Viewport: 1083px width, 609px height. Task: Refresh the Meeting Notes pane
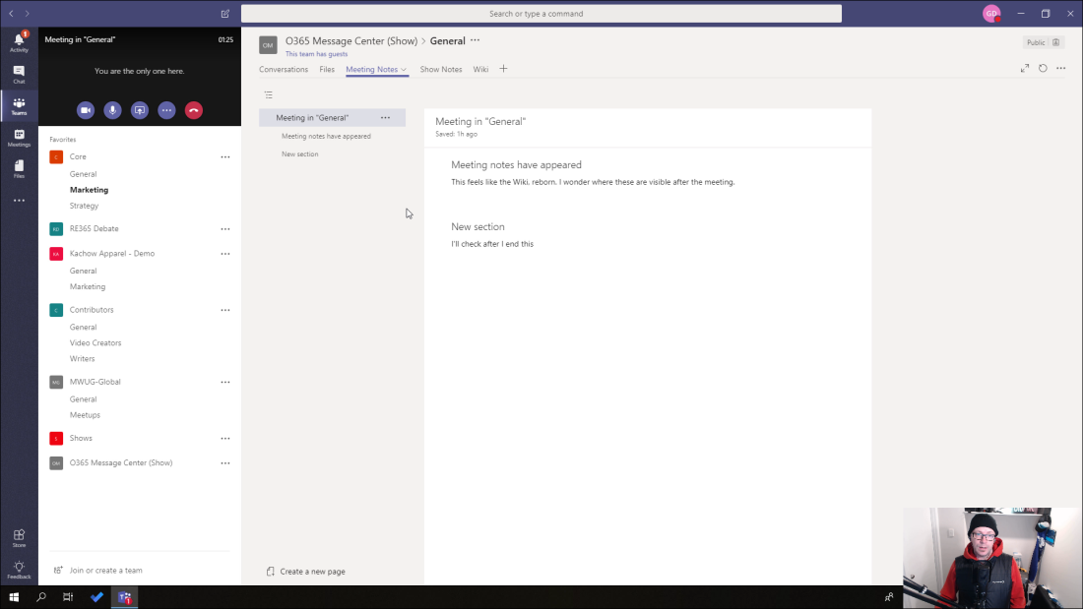click(x=1042, y=69)
